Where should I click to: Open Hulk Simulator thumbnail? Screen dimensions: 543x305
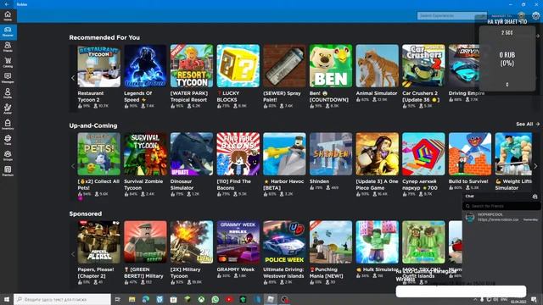tap(377, 242)
